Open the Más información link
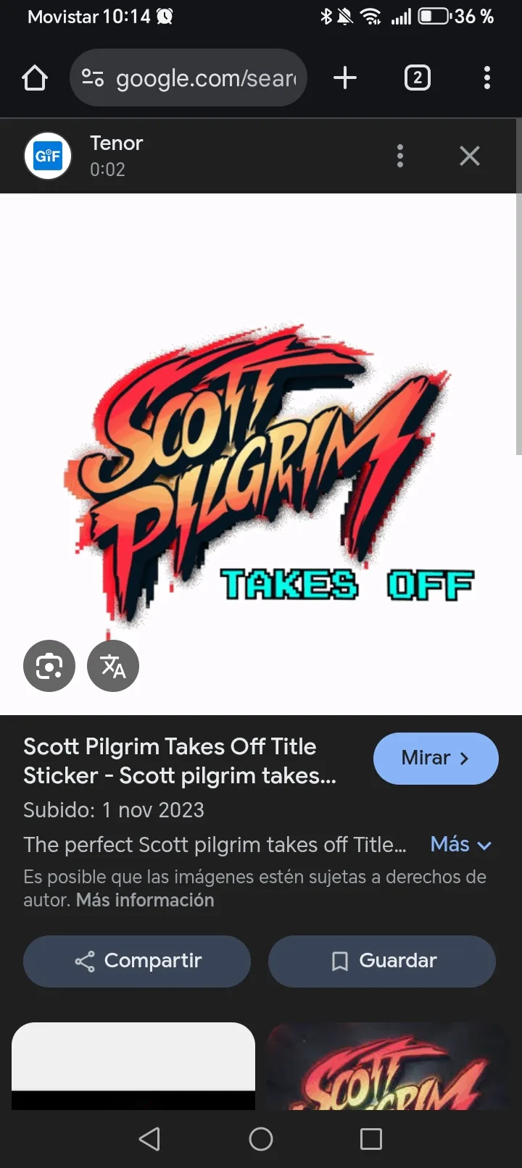 pyautogui.click(x=145, y=900)
